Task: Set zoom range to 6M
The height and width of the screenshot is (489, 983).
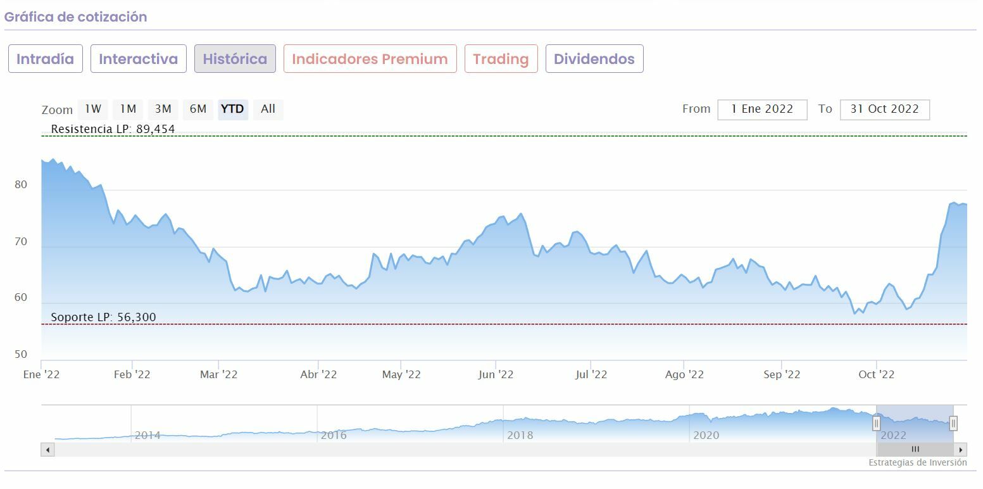Action: pyautogui.click(x=198, y=109)
